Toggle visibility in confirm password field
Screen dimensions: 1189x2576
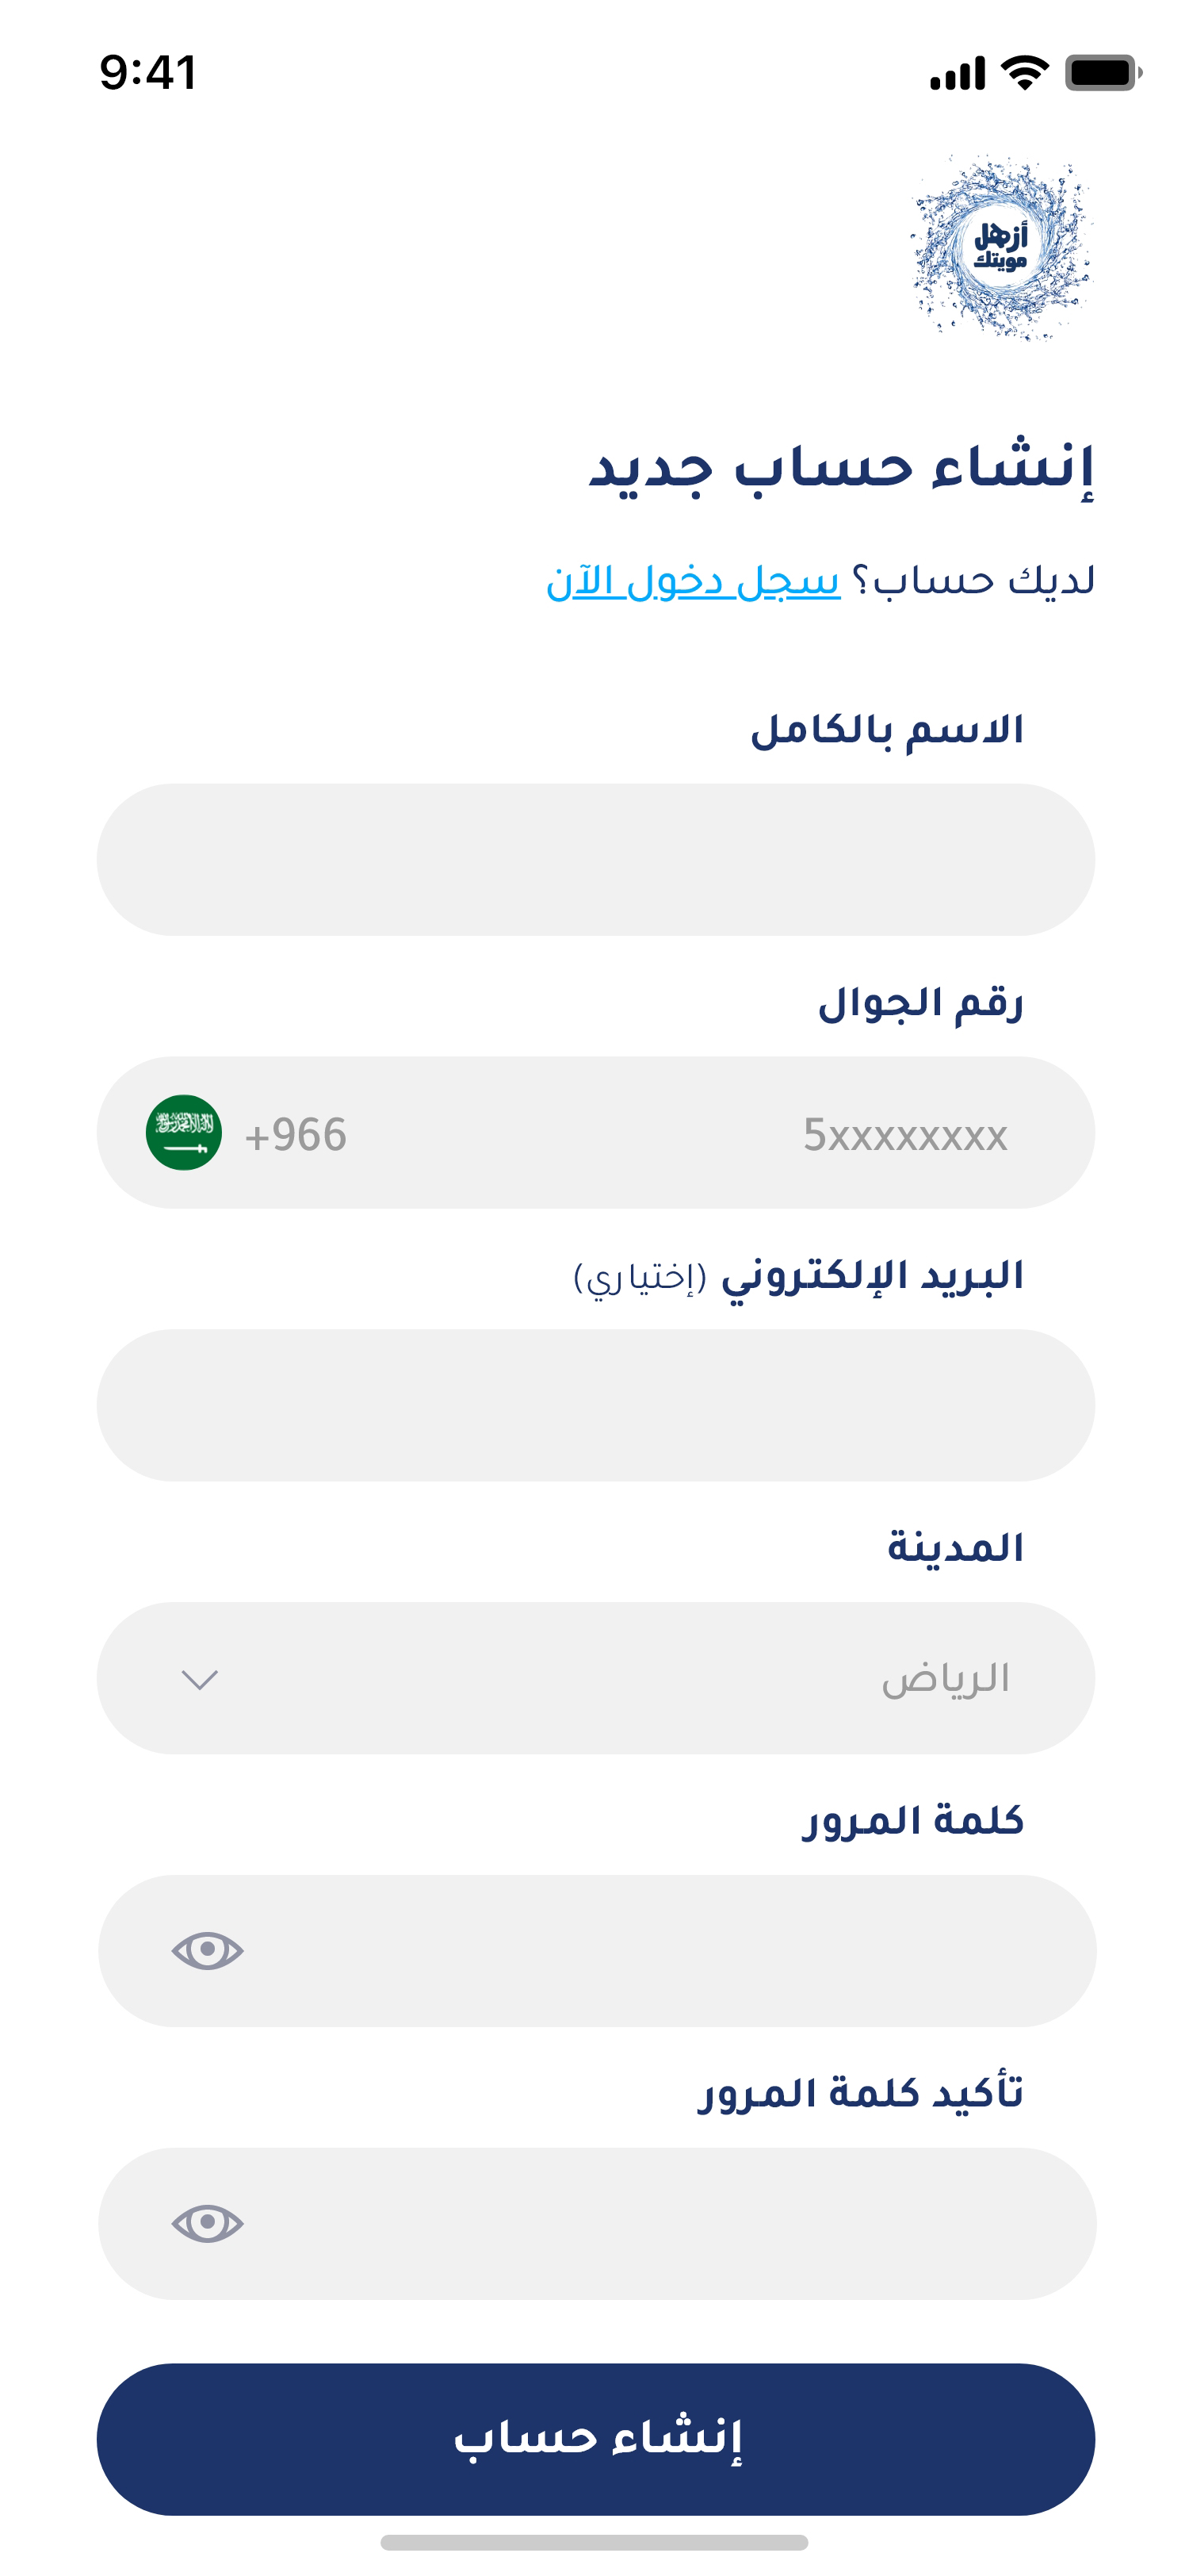pyautogui.click(x=207, y=2223)
